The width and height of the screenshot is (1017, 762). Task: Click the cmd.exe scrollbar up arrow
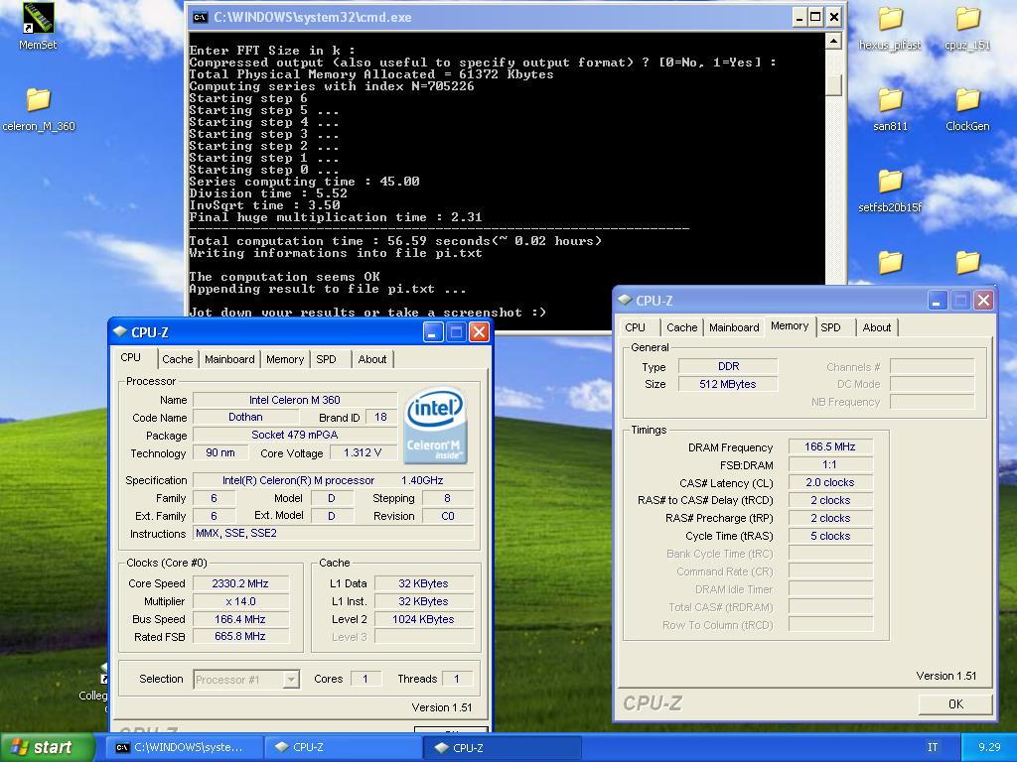(833, 42)
